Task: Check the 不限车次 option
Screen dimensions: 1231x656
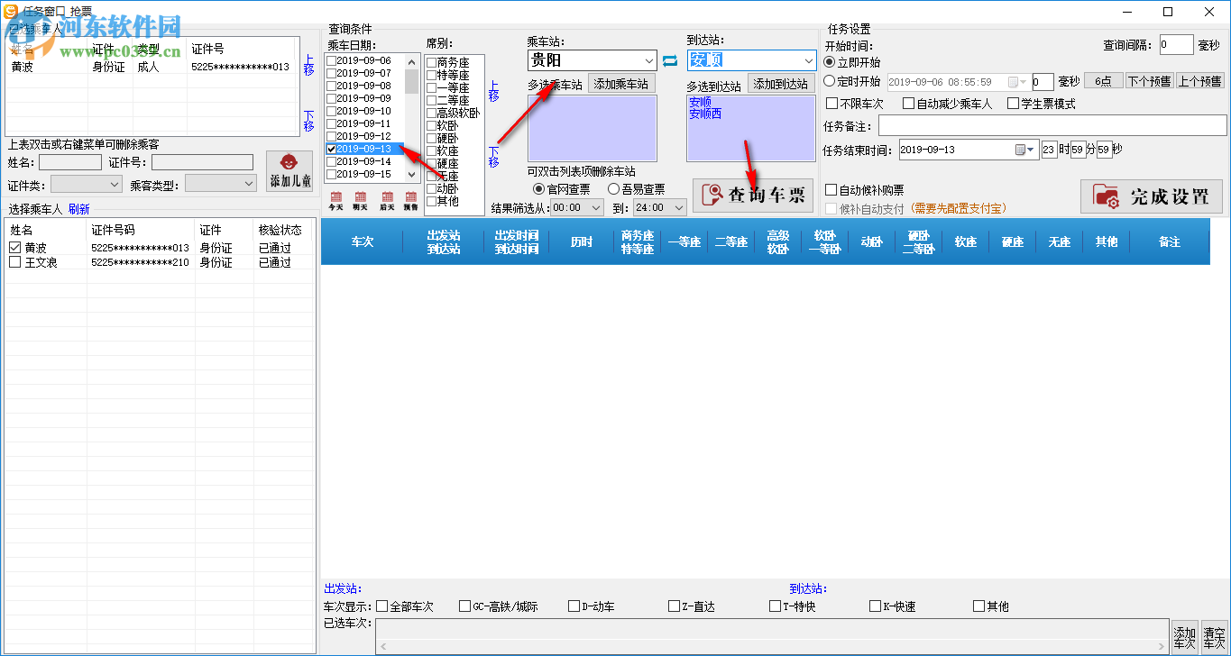Action: tap(832, 103)
